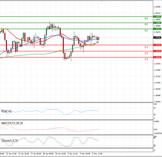Click the 1.40110 price scale value
Viewport: 162px width, 157px height.
pos(157,13)
